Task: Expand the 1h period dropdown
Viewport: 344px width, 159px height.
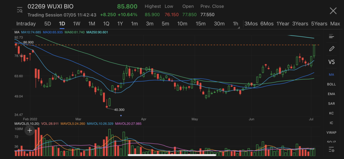Action: pyautogui.click(x=236, y=24)
